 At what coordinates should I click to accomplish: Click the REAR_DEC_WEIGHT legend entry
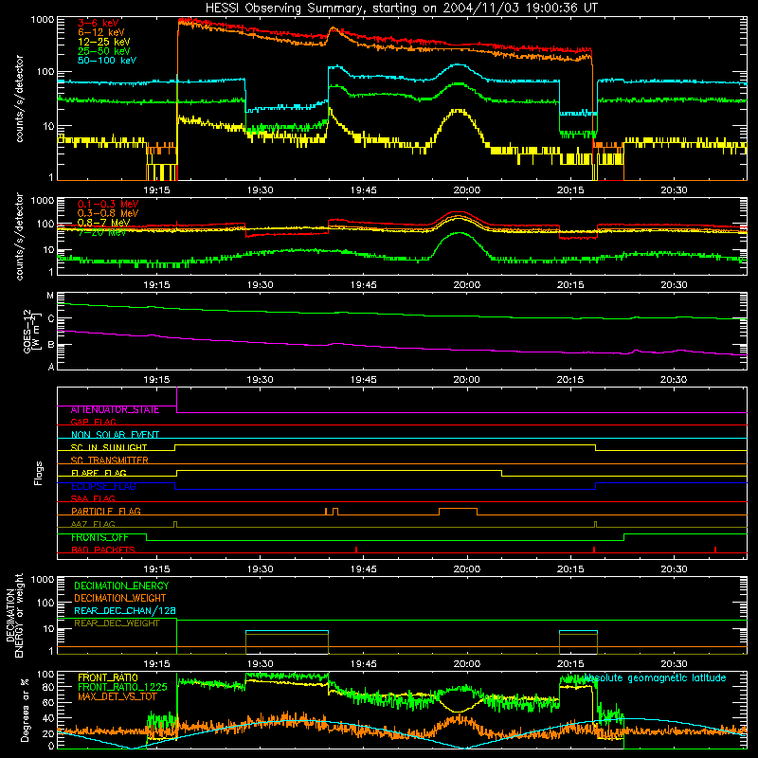117,623
